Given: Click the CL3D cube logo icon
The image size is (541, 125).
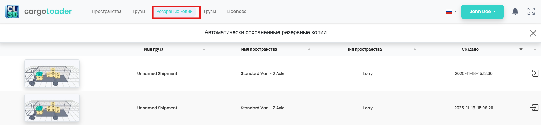Looking at the screenshot, I should click(12, 12).
